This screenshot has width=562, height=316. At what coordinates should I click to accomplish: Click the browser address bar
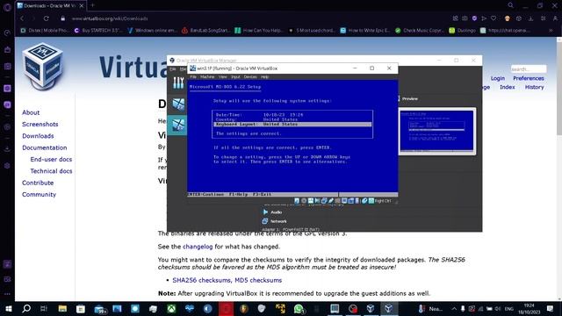(x=251, y=18)
